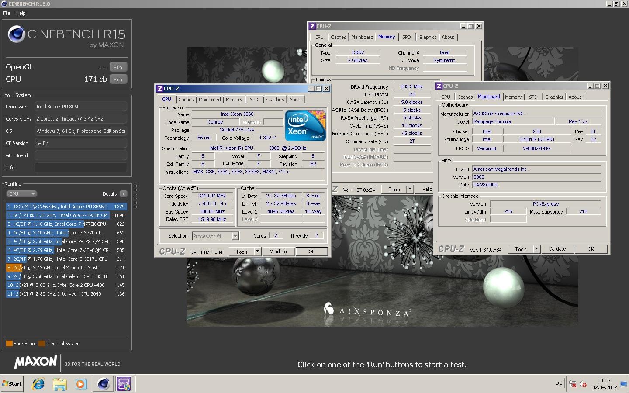Switch to Caches tab in CPU-Z Memory window
Screen dimensions: 629x393
[338, 37]
